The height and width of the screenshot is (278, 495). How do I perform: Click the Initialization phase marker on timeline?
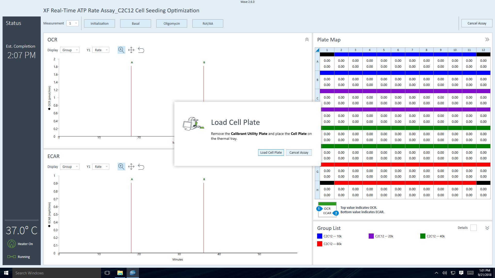coord(99,23)
